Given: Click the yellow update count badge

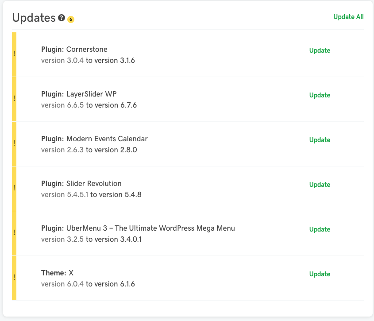Looking at the screenshot, I should point(71,19).
